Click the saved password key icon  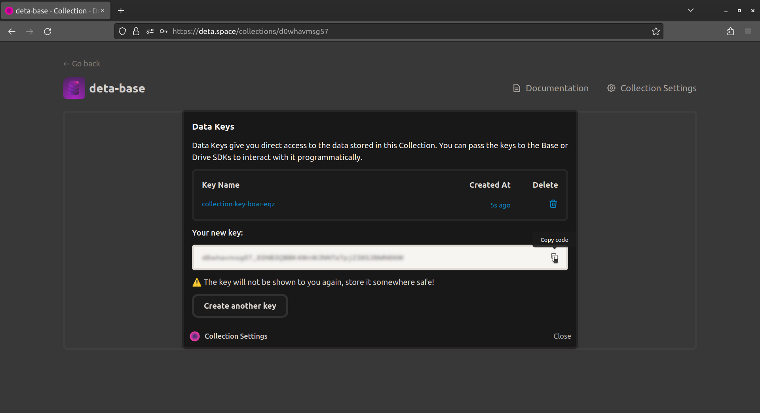tap(164, 31)
